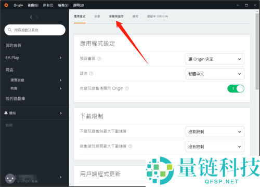Screen dimensions: 260x187
Task: Open EA Play in the sidebar
Action: click(12, 58)
